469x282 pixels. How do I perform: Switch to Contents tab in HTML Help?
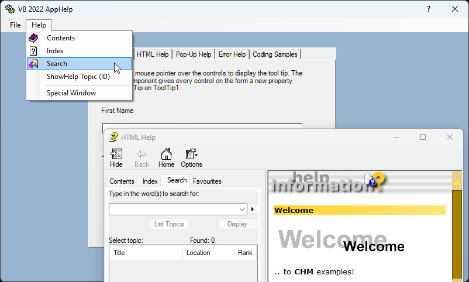(x=122, y=181)
